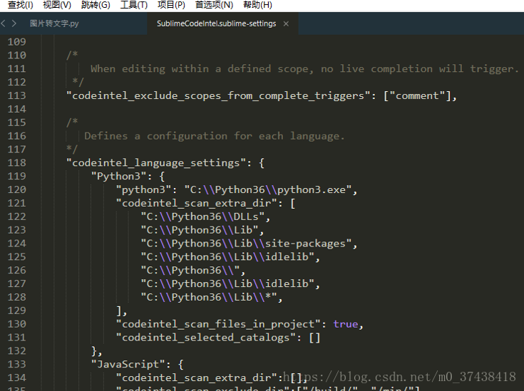Click the "JavaScript" key on line 133
The image size is (524, 391).
click(128, 364)
